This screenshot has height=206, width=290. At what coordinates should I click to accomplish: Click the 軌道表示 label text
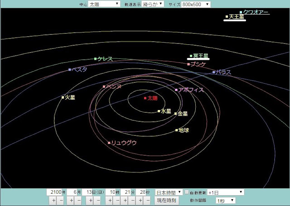click(132, 5)
